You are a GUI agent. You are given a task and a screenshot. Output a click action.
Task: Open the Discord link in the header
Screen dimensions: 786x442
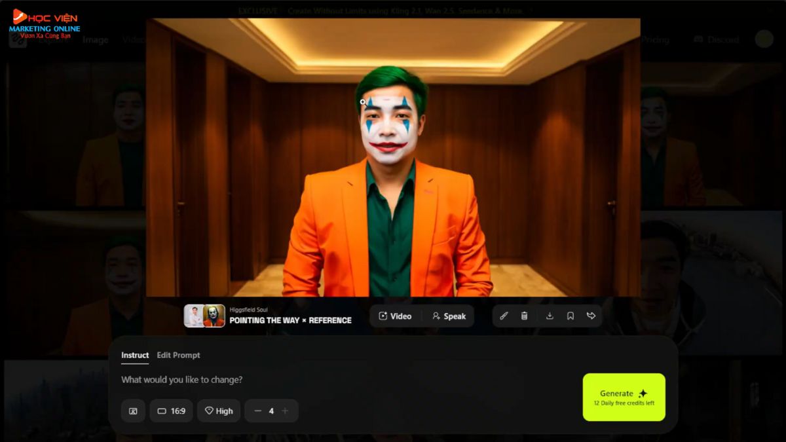pyautogui.click(x=717, y=40)
